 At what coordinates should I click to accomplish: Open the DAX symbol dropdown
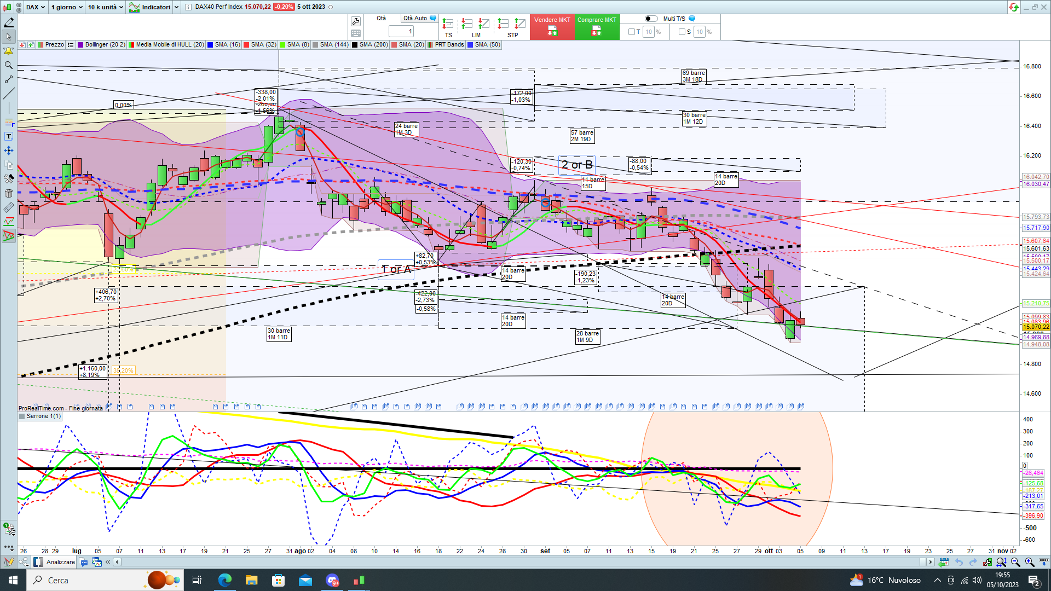36,7
